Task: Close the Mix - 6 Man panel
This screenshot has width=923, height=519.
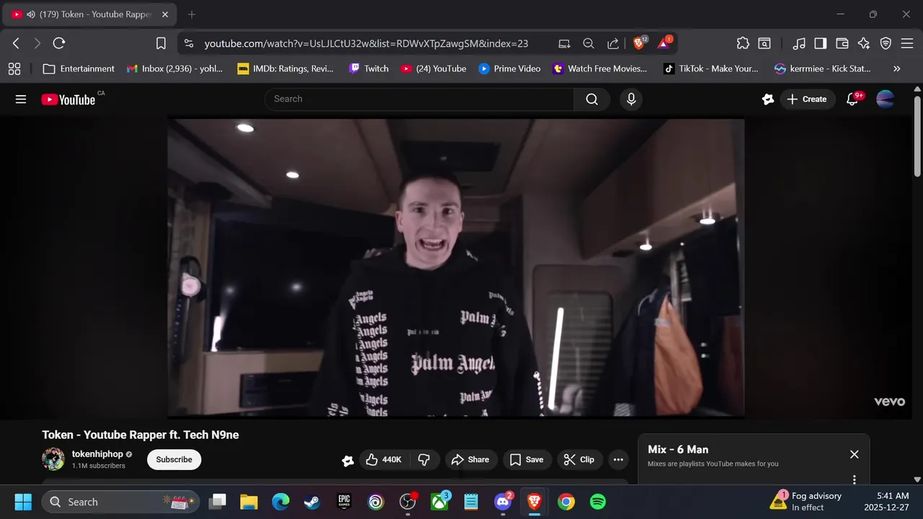Action: pos(854,454)
